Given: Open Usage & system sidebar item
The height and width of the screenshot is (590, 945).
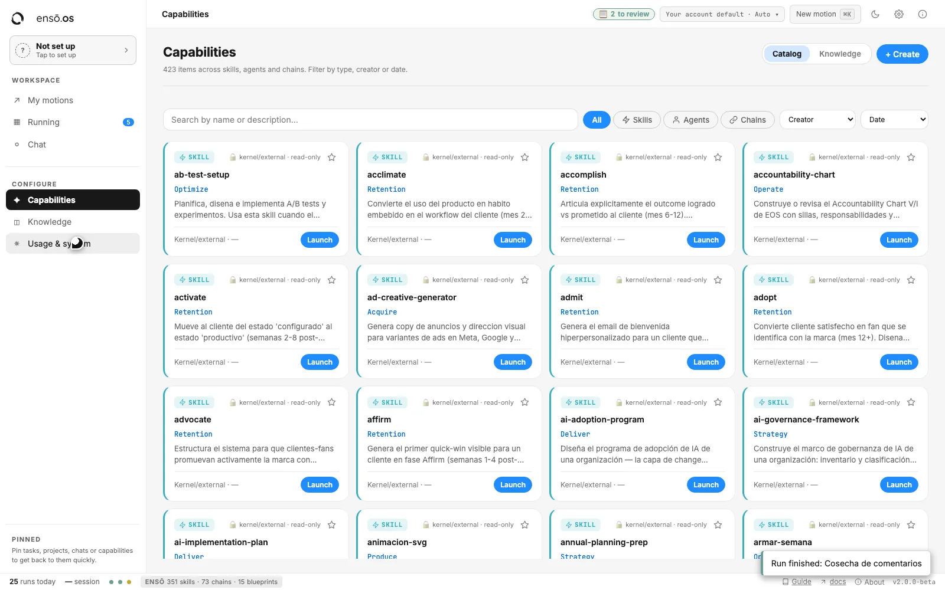Looking at the screenshot, I should click(x=73, y=244).
